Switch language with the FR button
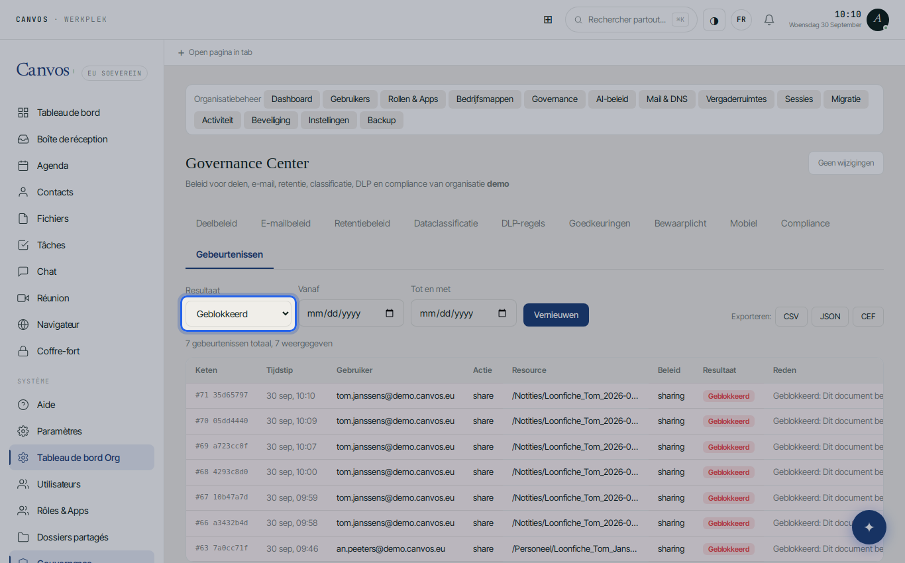This screenshot has height=563, width=905. [741, 20]
